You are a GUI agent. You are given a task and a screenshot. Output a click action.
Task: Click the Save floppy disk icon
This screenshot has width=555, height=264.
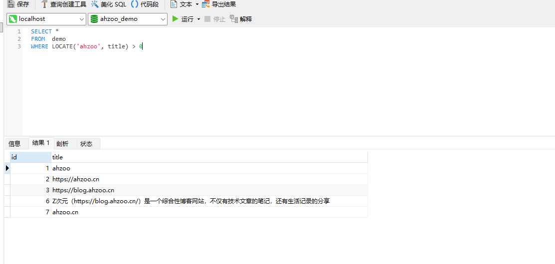tap(10, 4)
